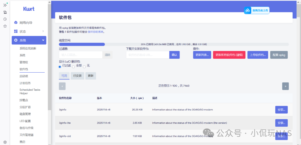
Task: Click the 软件包名称 column header
Action: 65,98
